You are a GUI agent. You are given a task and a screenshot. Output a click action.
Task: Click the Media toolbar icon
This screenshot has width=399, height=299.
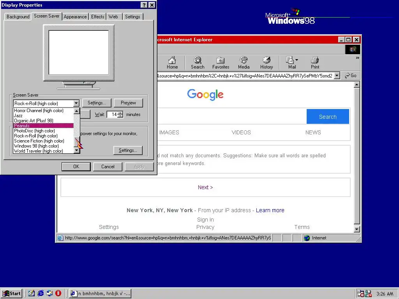point(244,63)
